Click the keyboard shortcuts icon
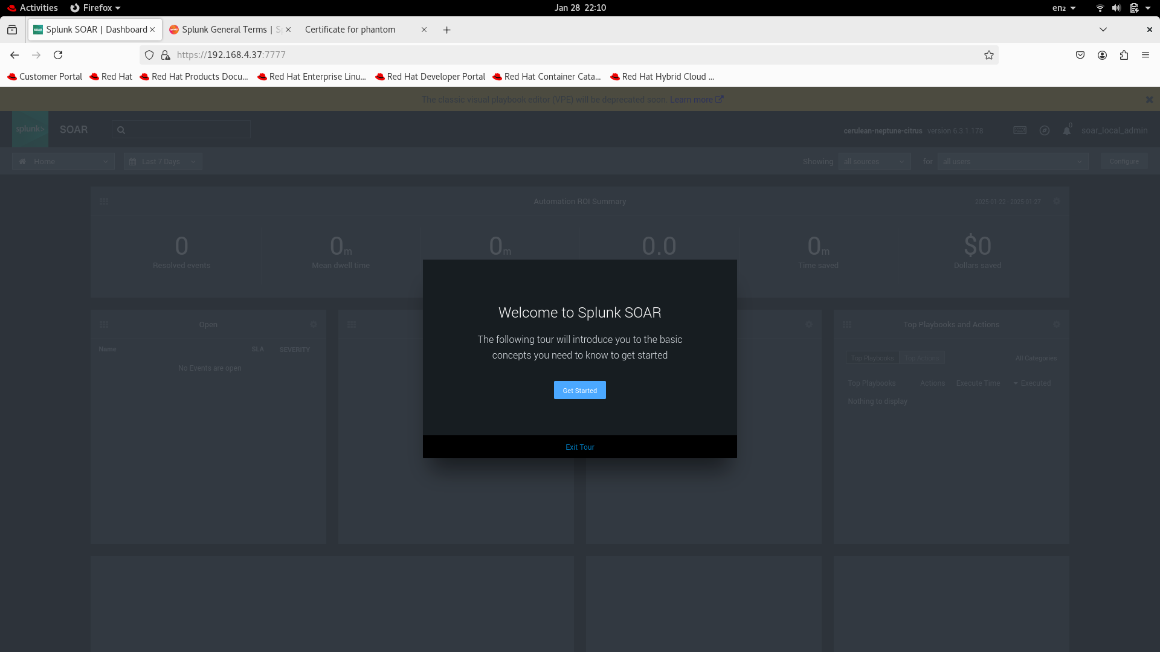This screenshot has height=652, width=1160. 1020,130
